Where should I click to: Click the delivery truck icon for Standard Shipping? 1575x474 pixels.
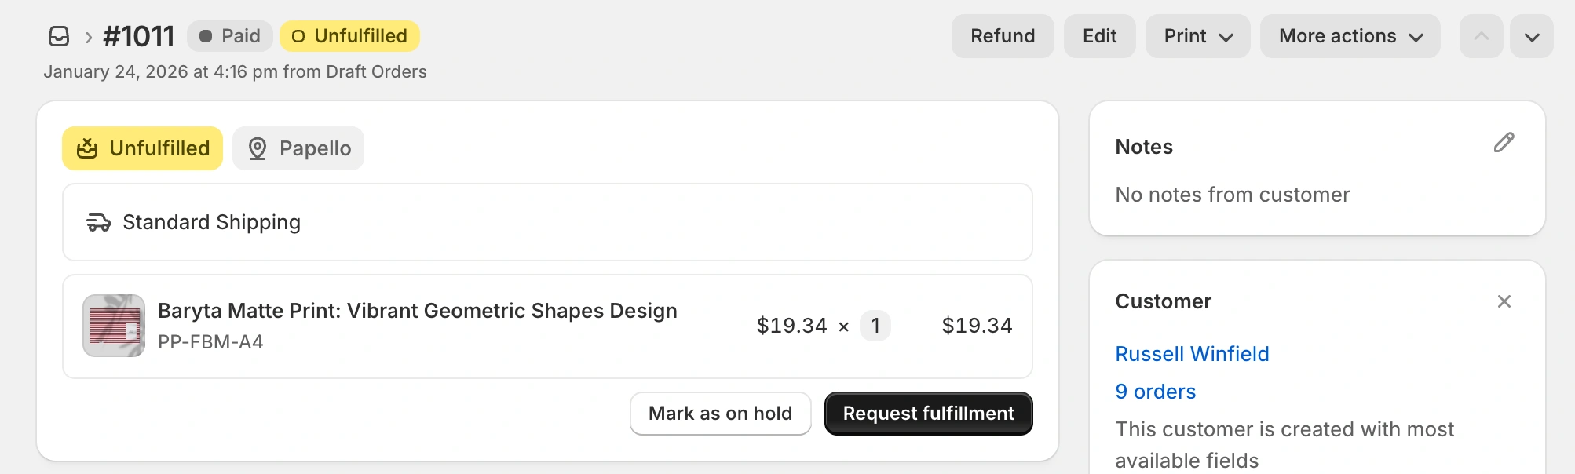[x=98, y=222]
